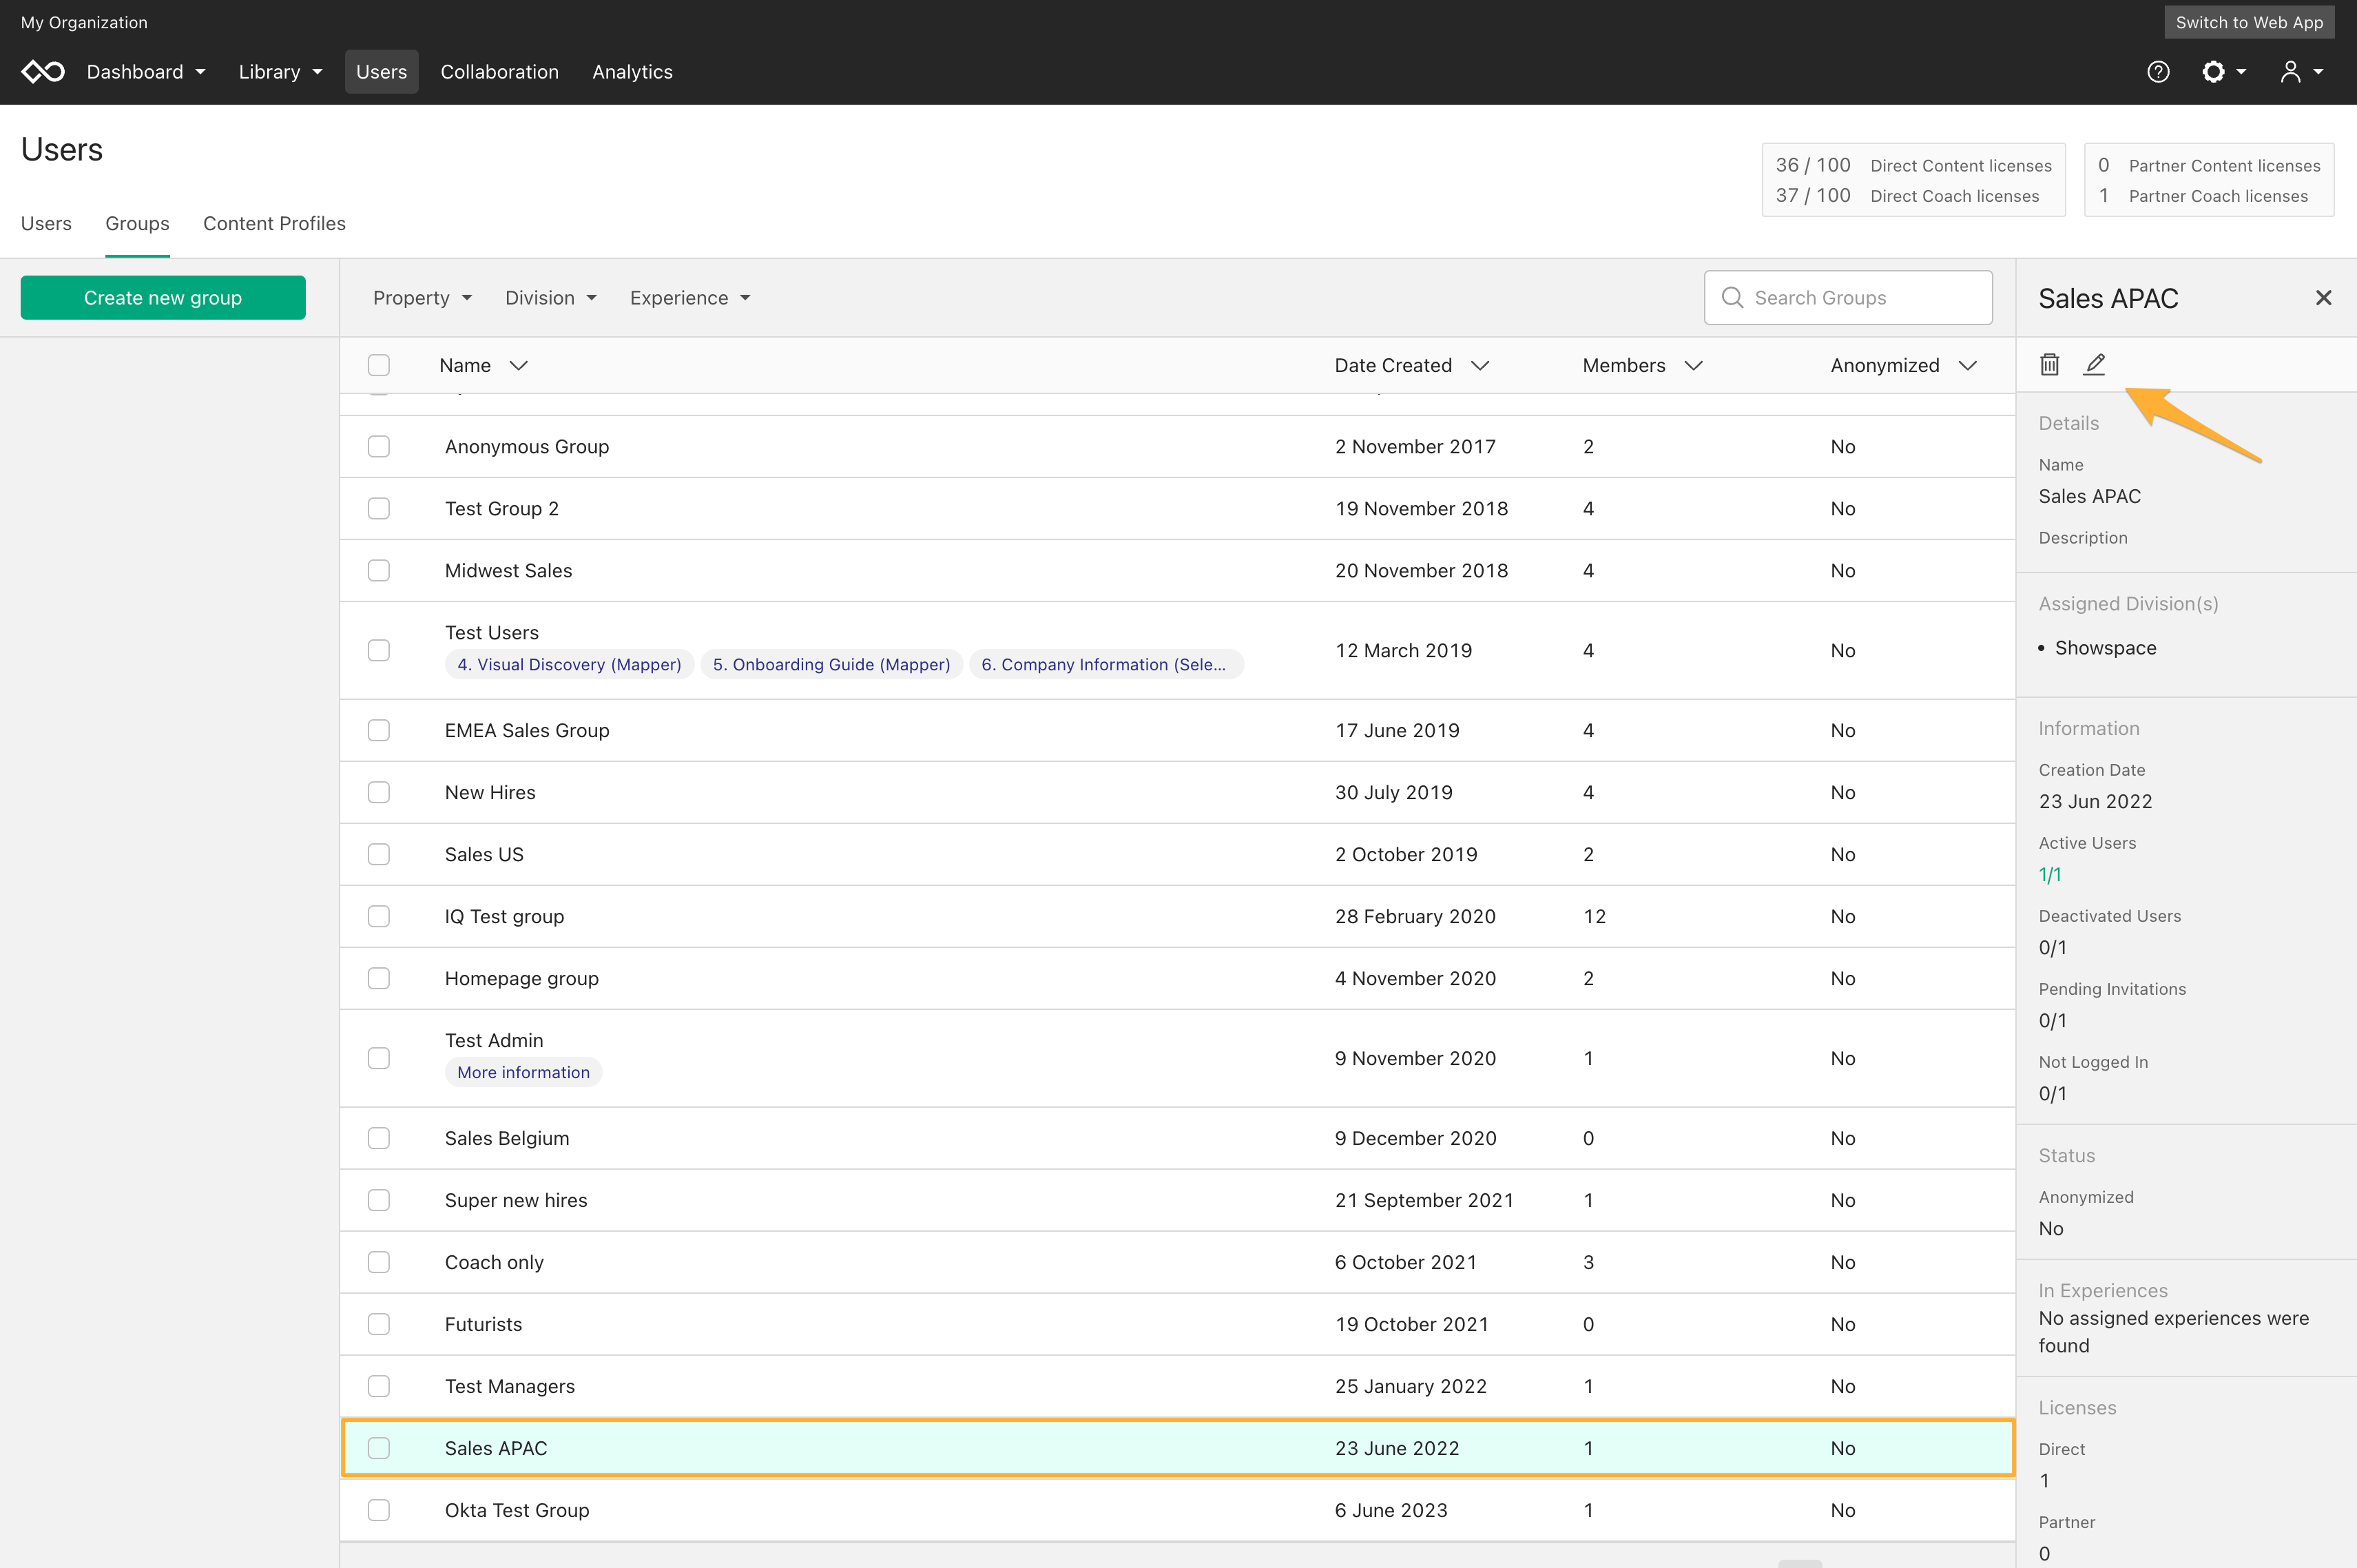
Task: Expand the Dashboard menu
Action: tap(146, 72)
